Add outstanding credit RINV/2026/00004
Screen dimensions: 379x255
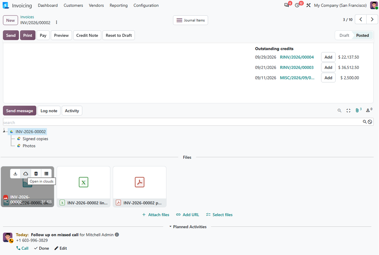click(x=328, y=57)
